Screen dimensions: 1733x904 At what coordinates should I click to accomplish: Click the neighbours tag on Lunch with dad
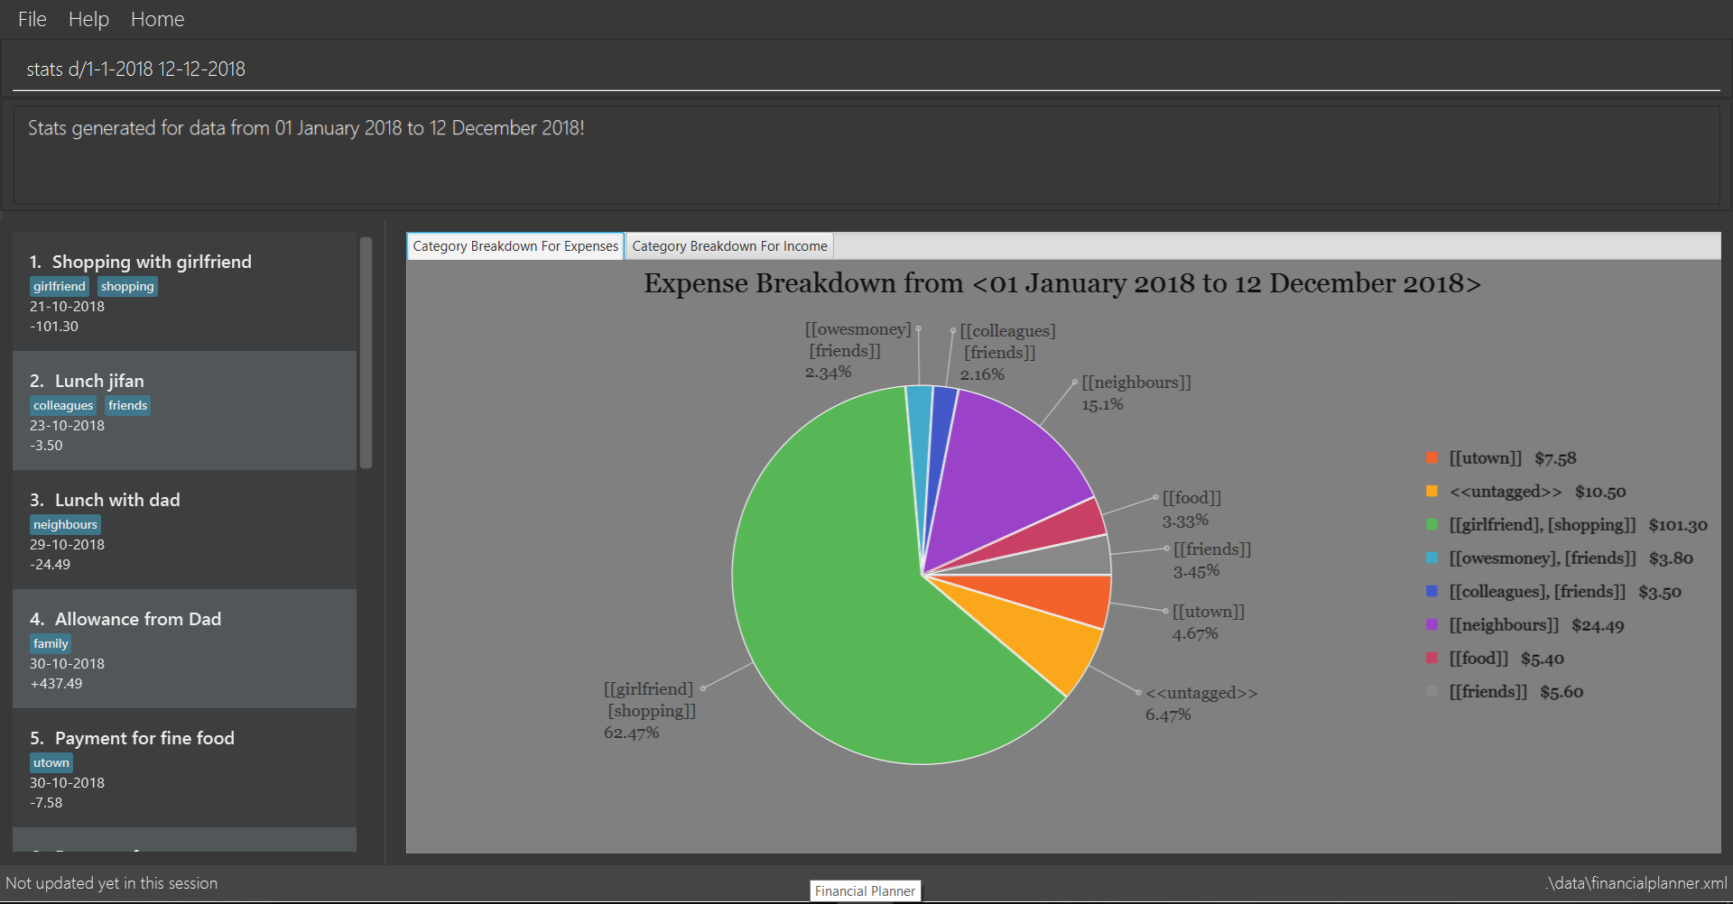click(65, 524)
